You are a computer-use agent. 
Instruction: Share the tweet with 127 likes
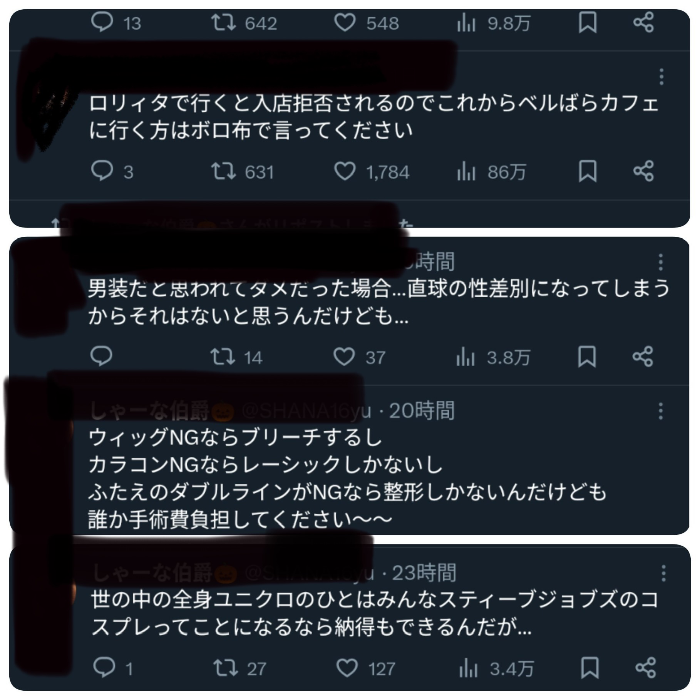(x=646, y=668)
